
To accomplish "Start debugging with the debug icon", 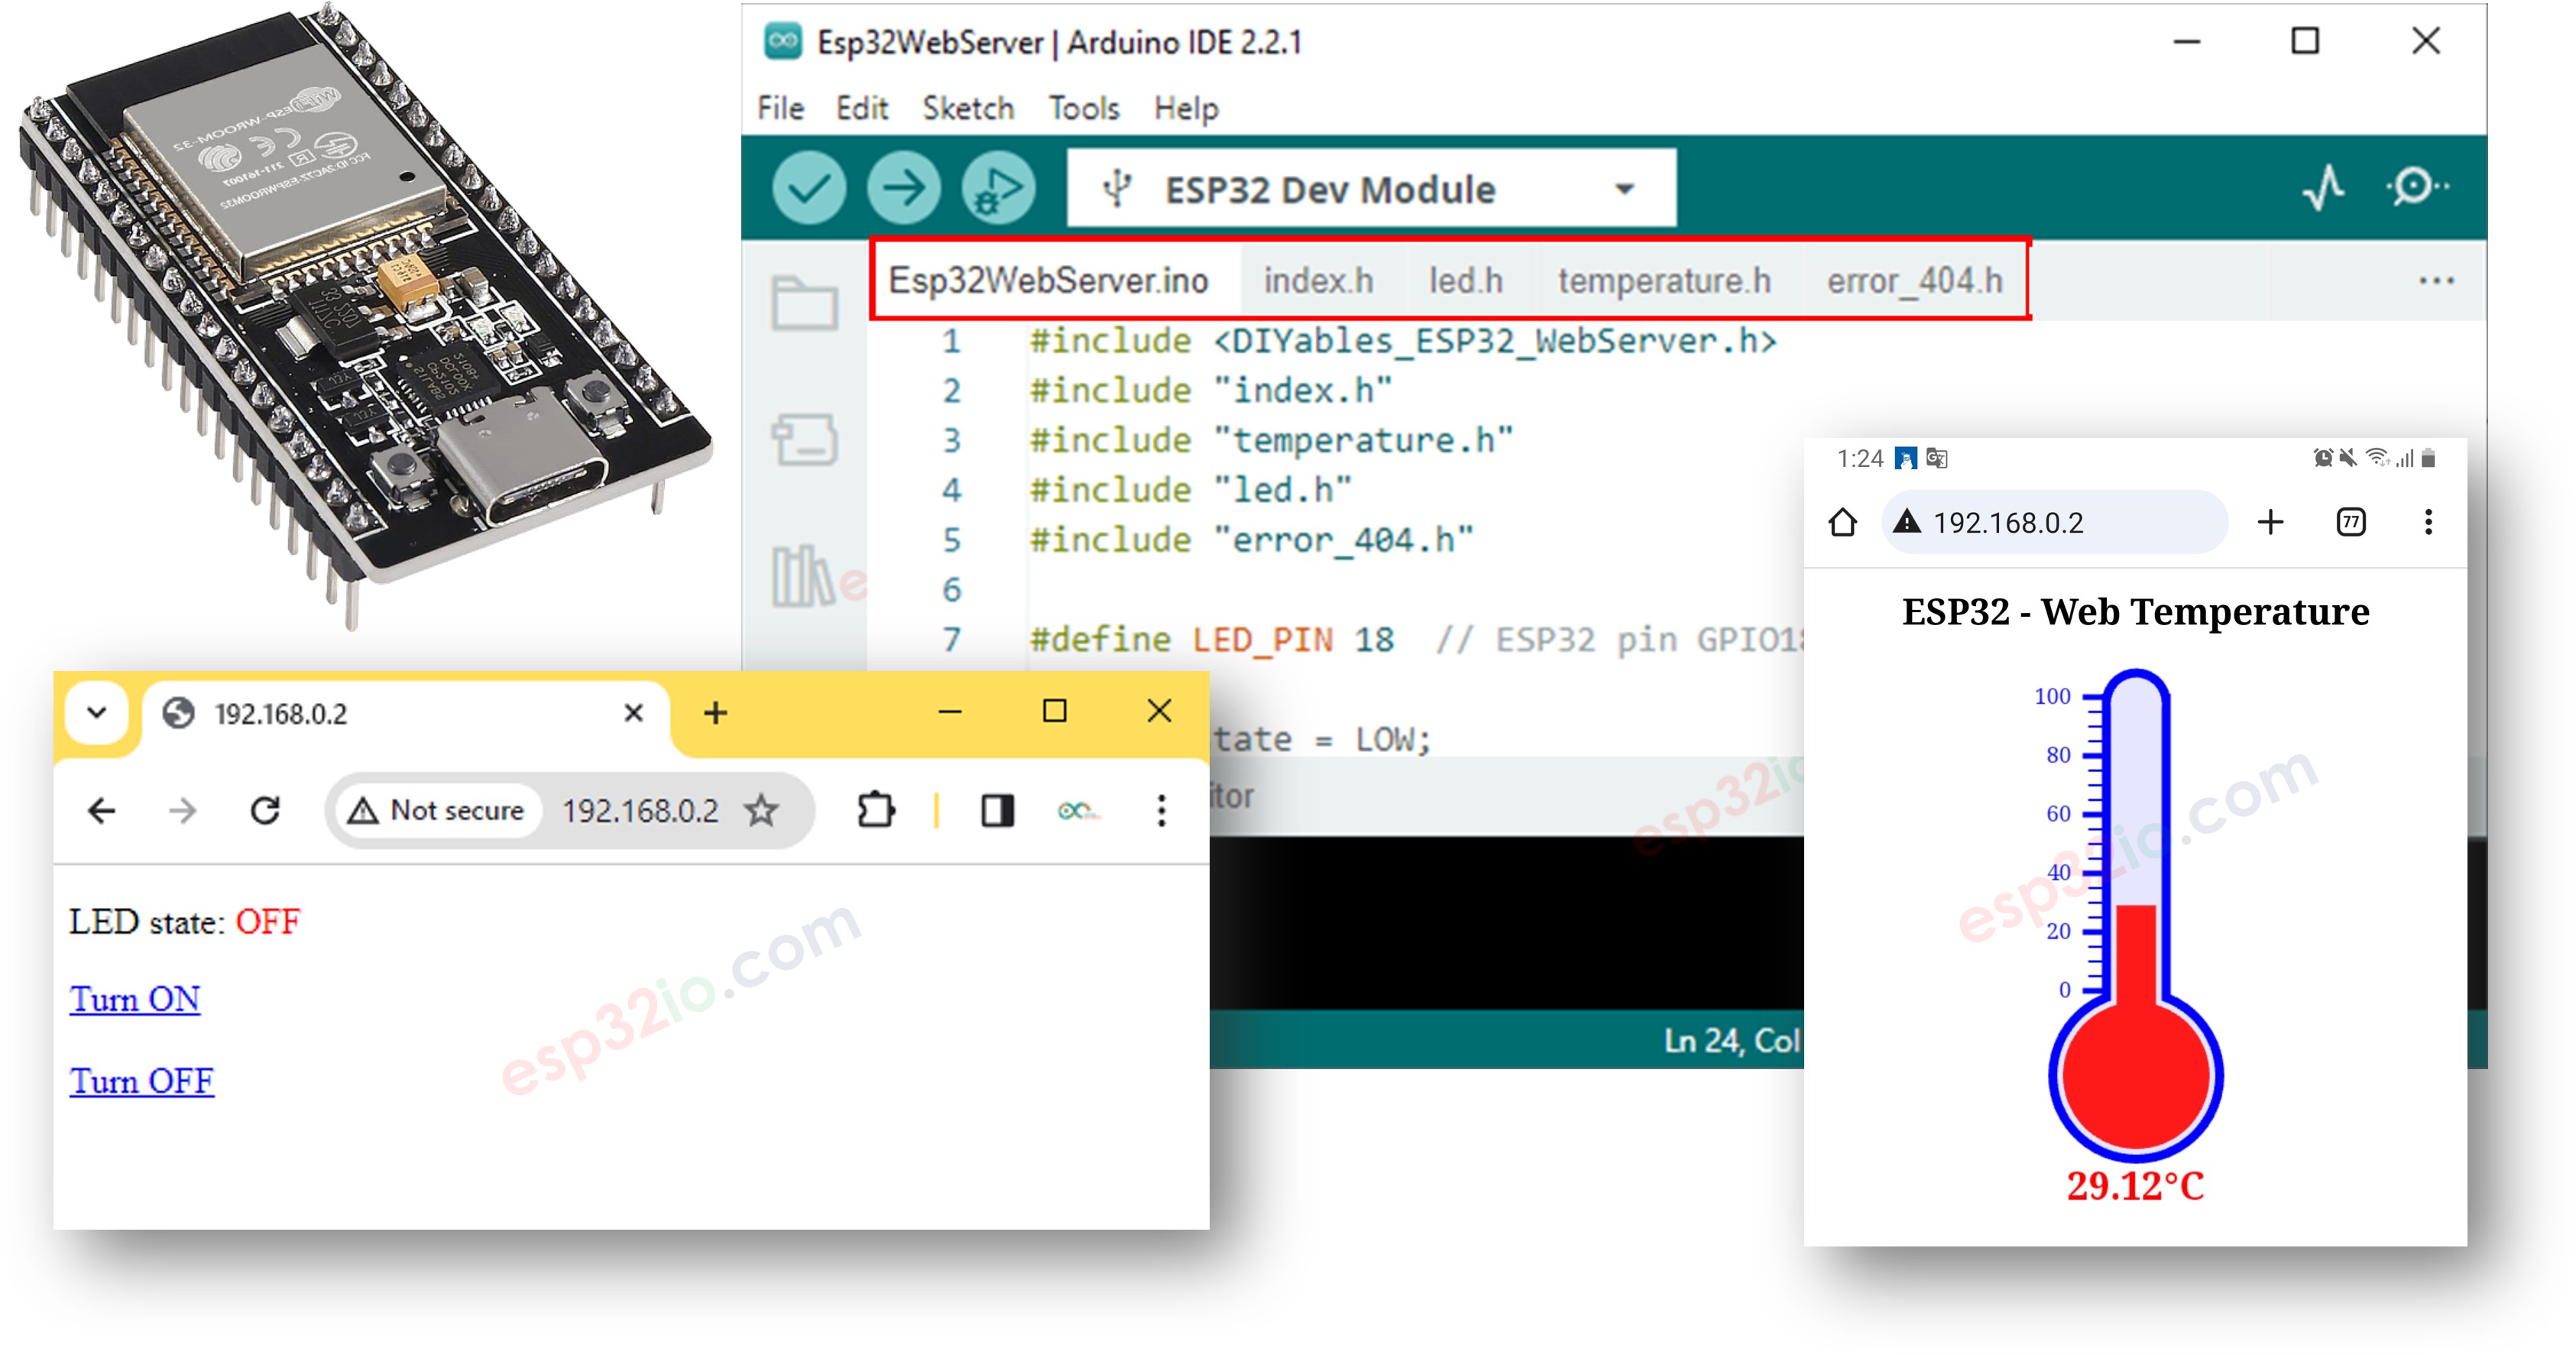I will [998, 189].
